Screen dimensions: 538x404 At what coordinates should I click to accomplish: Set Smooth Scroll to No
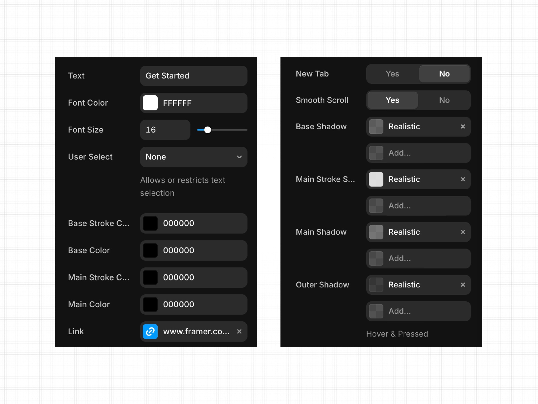point(444,100)
